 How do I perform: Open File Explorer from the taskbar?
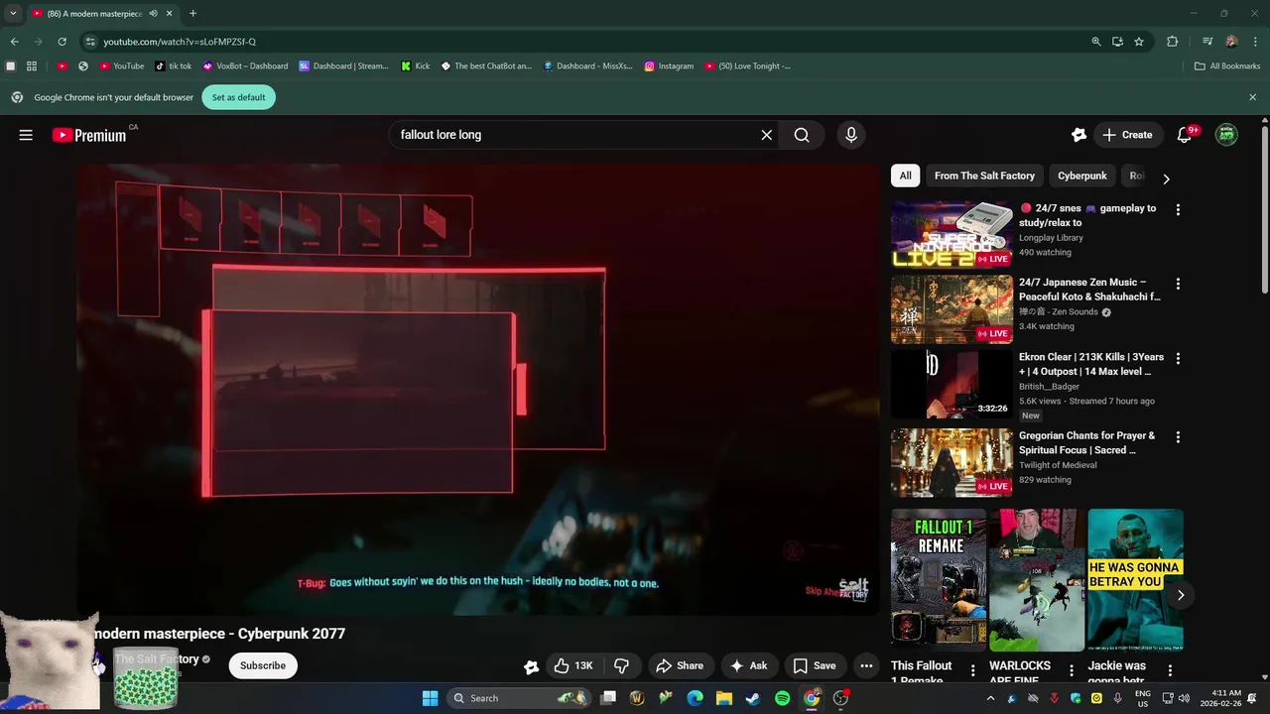723,698
